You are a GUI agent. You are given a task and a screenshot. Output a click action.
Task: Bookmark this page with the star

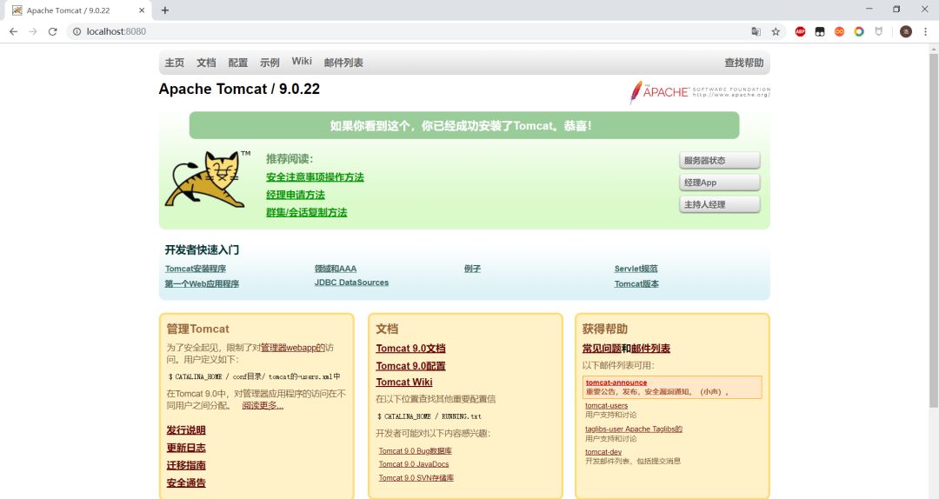tap(776, 32)
